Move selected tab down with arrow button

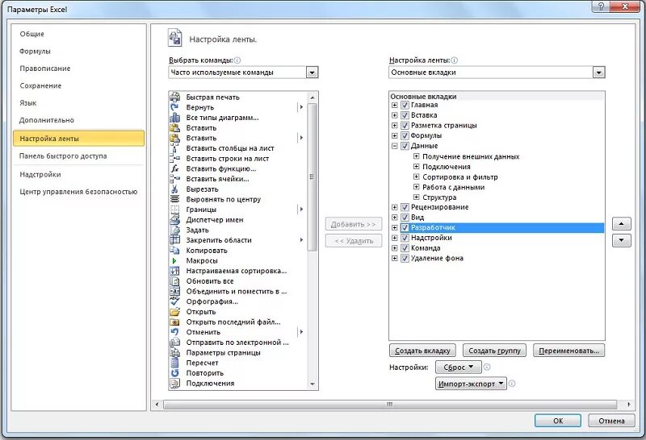coord(621,240)
